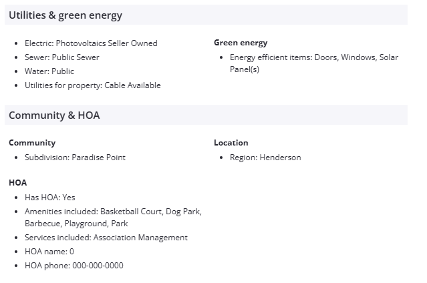Screen dimensions: 427x283
Task: Click the Community subheading
Action: click(32, 143)
